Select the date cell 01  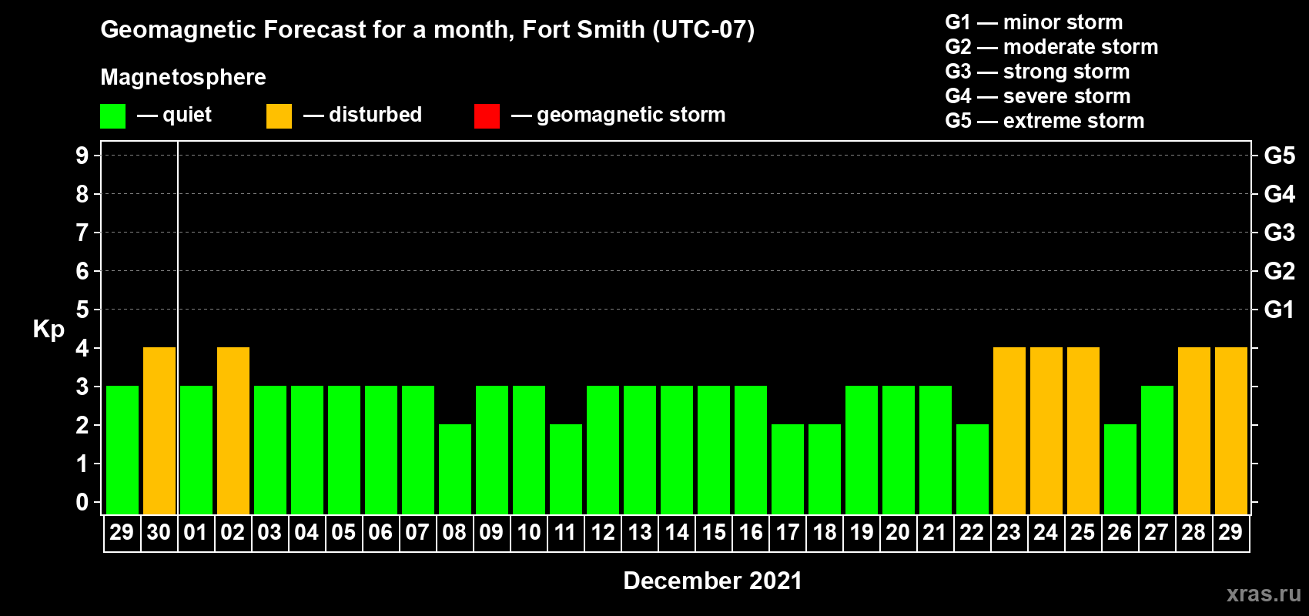pyautogui.click(x=196, y=533)
